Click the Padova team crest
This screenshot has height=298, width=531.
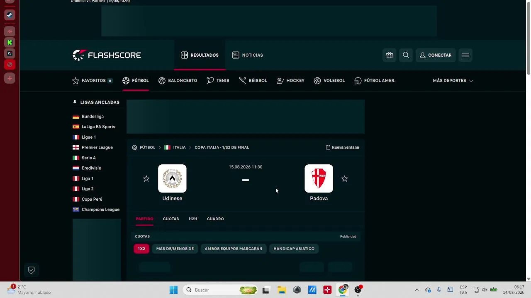click(319, 178)
